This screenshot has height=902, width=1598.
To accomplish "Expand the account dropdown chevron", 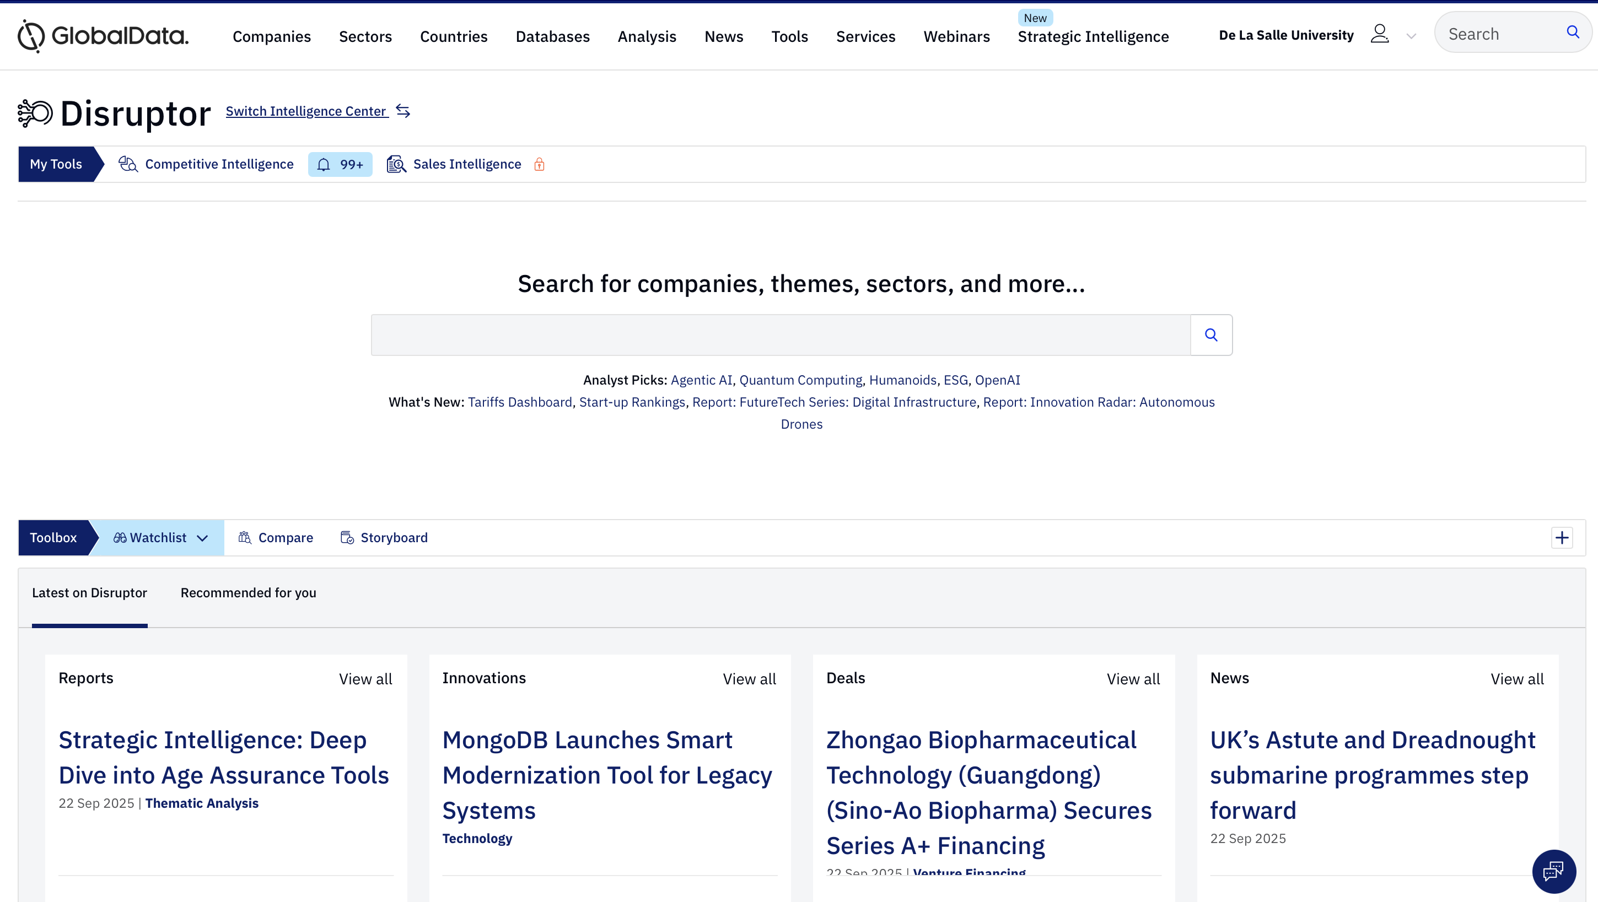I will click(1411, 36).
